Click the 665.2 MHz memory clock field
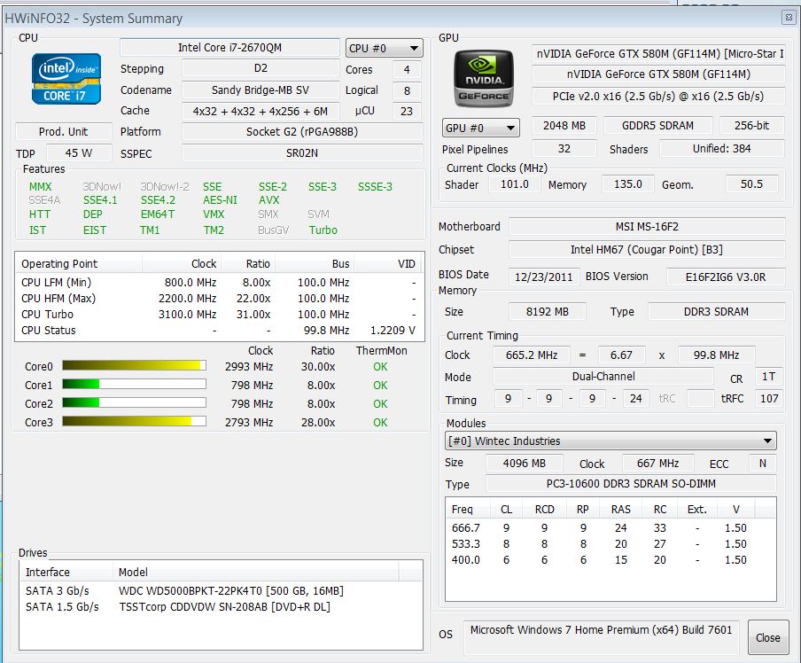 pyautogui.click(x=532, y=355)
